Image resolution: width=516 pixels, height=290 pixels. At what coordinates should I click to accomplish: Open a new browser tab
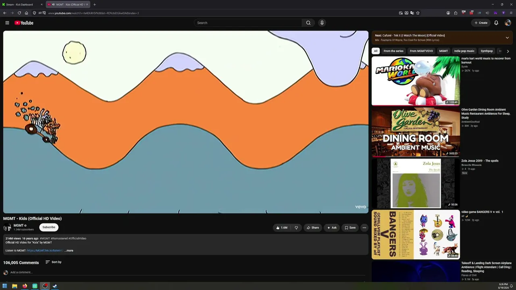click(x=94, y=4)
